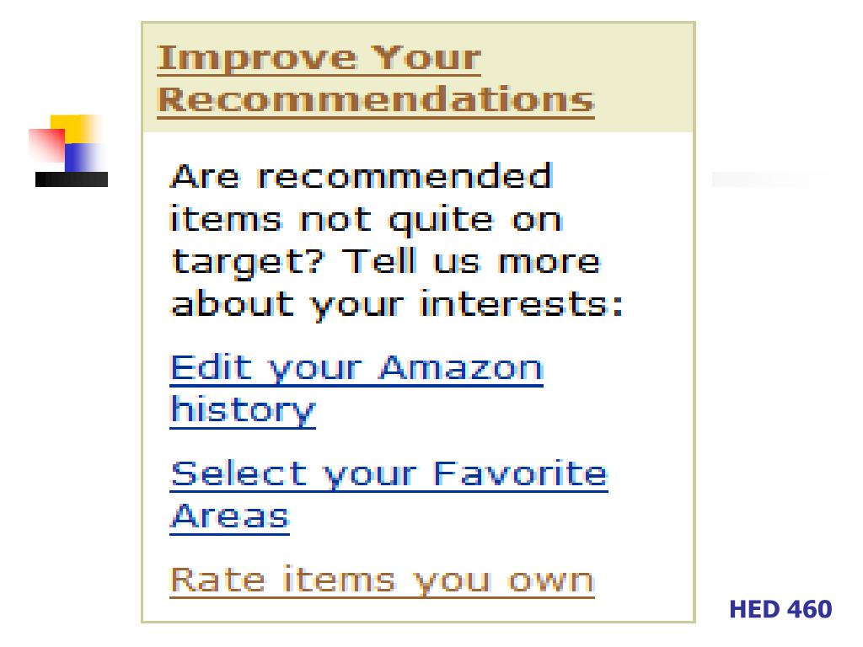Screen dimensions: 863x647
Task: Click the word 'Improve' in the heading
Action: pyautogui.click(x=256, y=60)
